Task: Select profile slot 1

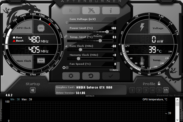Action: click(x=132, y=90)
